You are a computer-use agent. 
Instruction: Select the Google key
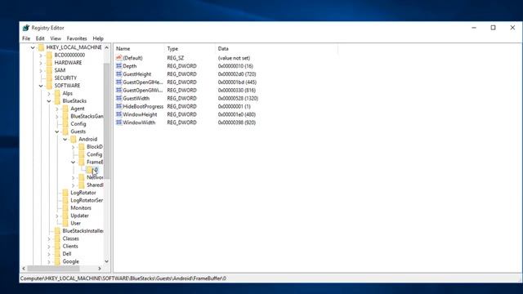pos(71,261)
